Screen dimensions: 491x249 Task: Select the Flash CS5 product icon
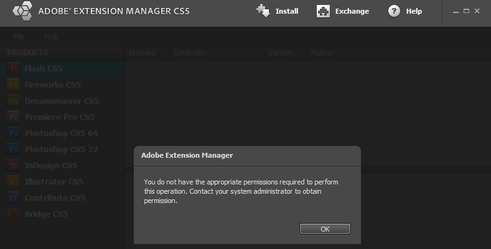tap(14, 69)
